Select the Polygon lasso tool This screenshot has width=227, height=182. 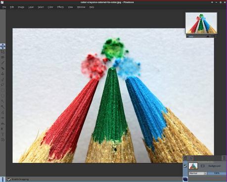coord(2,85)
